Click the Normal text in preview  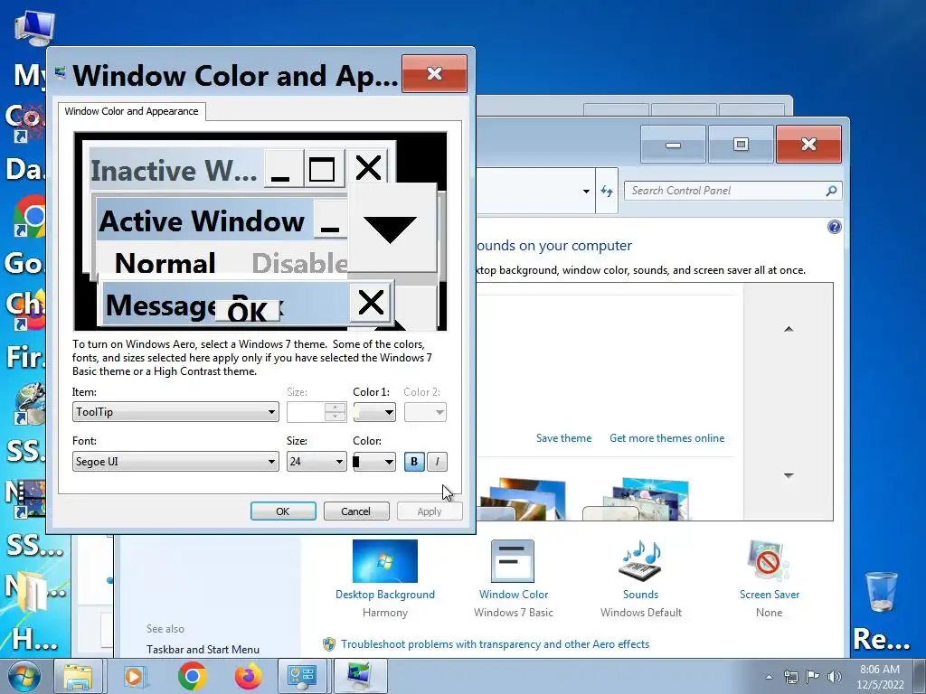165,263
